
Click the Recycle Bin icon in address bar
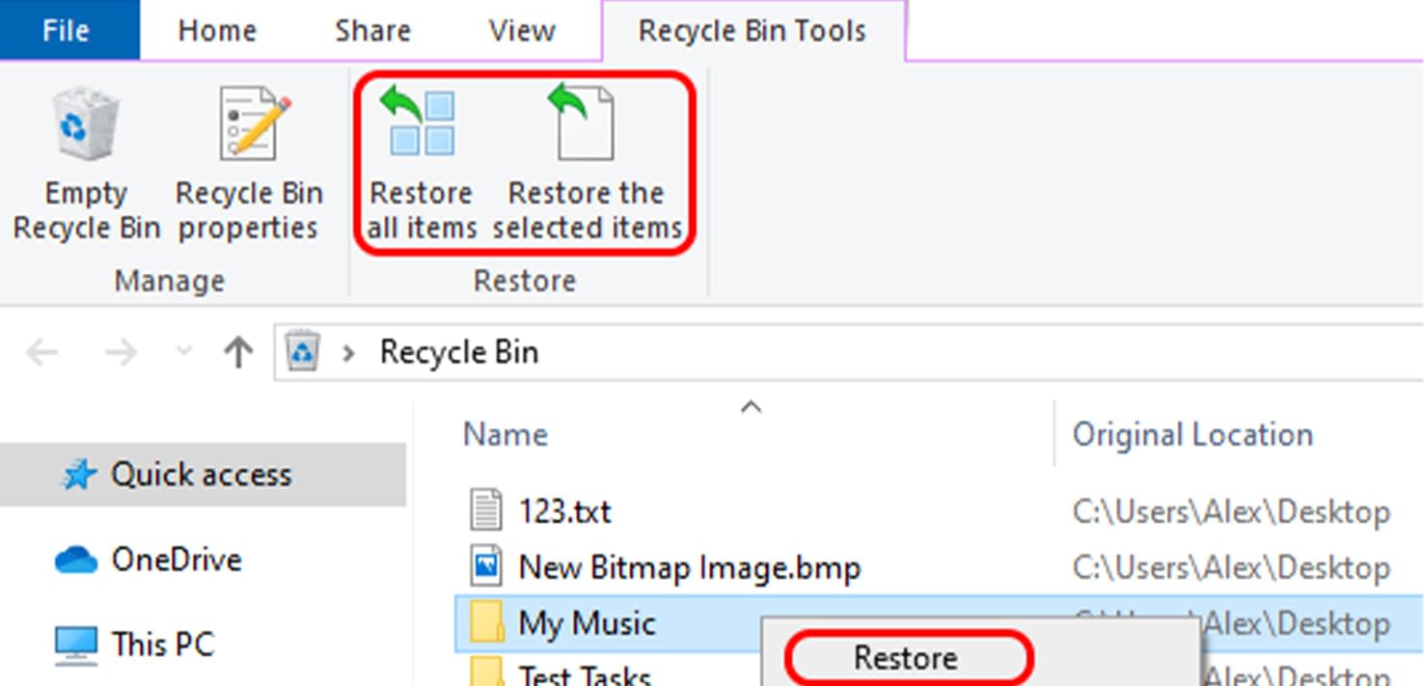tap(302, 351)
